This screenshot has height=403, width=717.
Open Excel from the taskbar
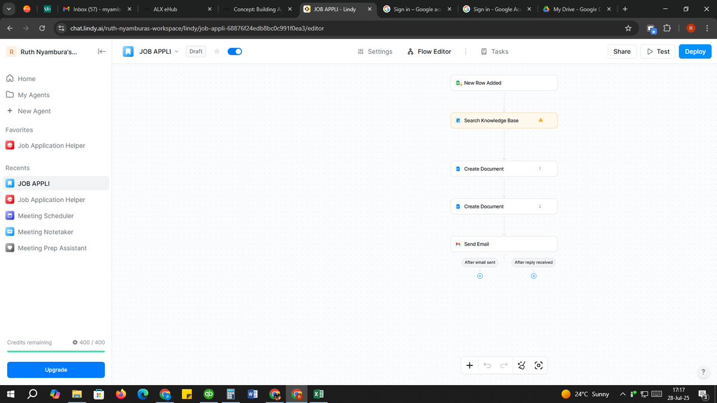click(x=319, y=394)
